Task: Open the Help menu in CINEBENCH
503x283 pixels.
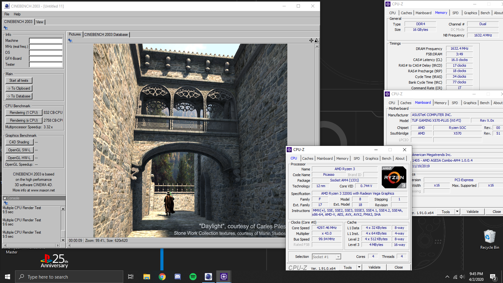Action: [17, 14]
